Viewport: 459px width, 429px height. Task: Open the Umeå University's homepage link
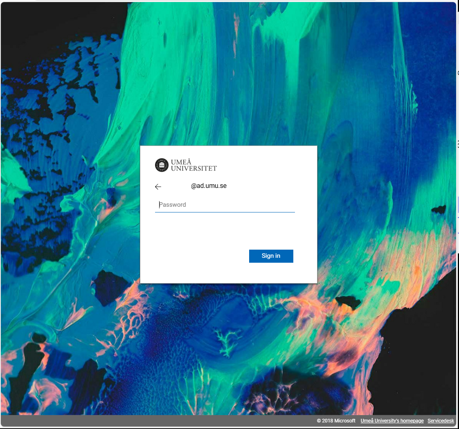click(392, 420)
